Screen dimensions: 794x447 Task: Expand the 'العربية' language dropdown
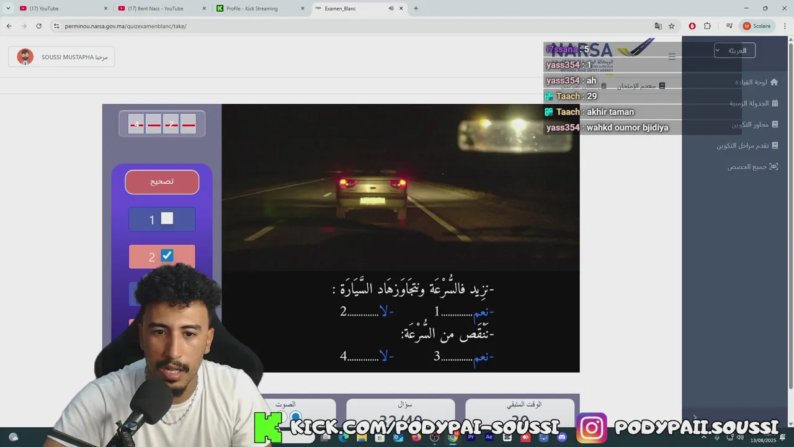tap(734, 50)
